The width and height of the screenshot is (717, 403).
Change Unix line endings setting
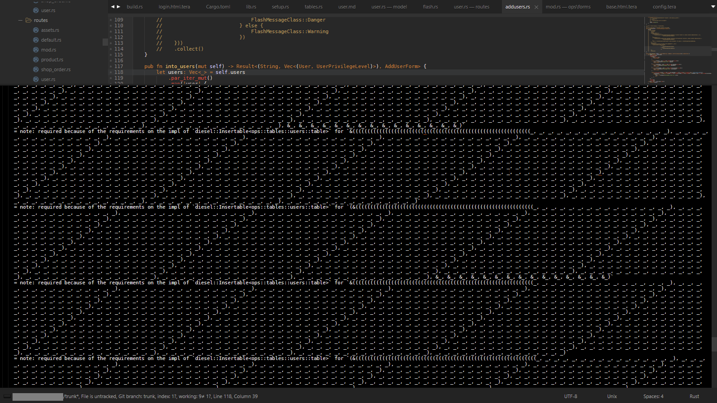[612, 396]
